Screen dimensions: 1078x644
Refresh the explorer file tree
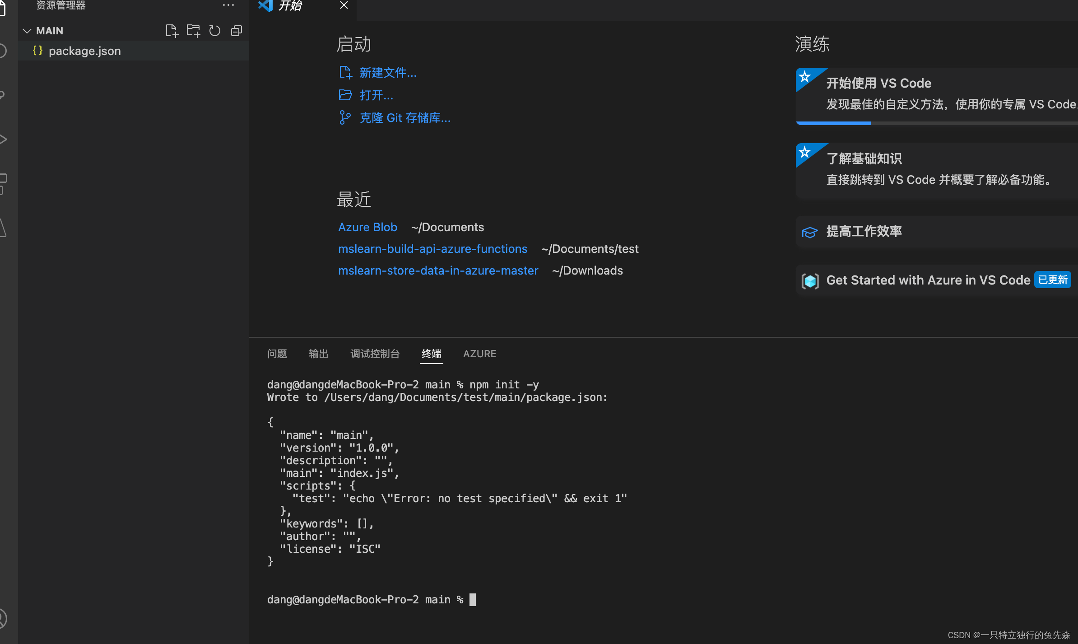coord(215,31)
